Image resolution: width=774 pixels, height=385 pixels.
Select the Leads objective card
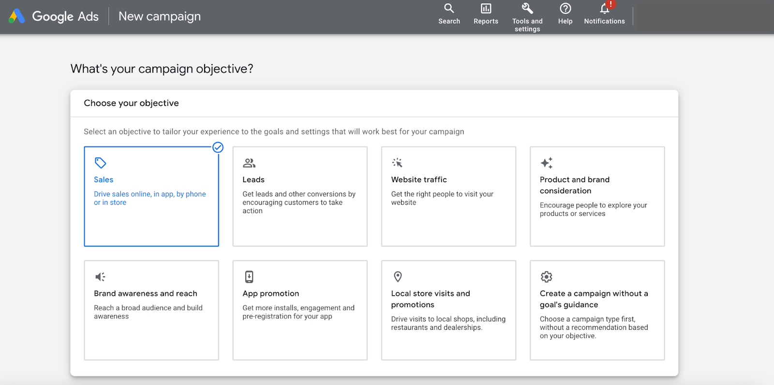(300, 196)
